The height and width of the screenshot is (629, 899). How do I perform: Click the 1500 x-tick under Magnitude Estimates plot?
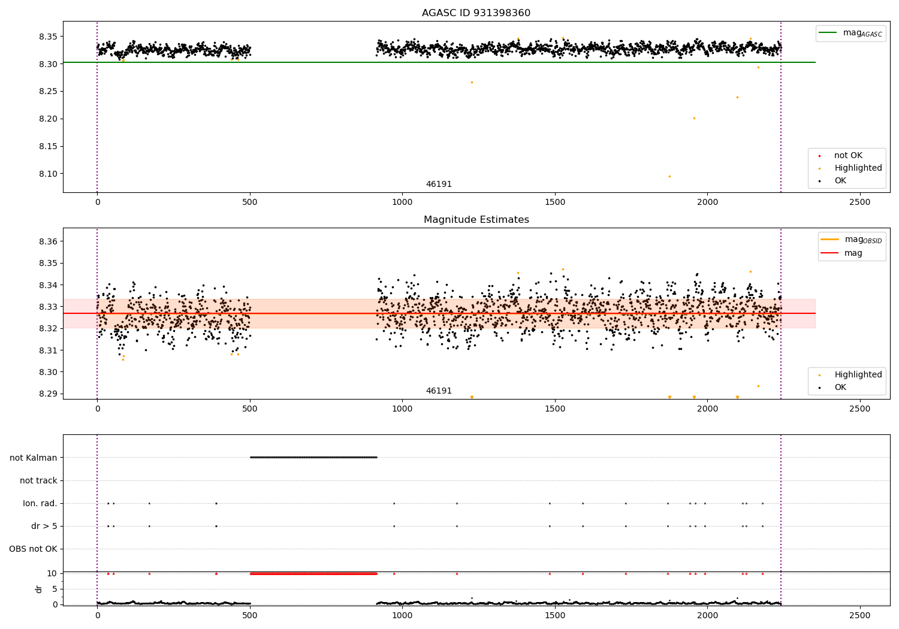pos(555,409)
